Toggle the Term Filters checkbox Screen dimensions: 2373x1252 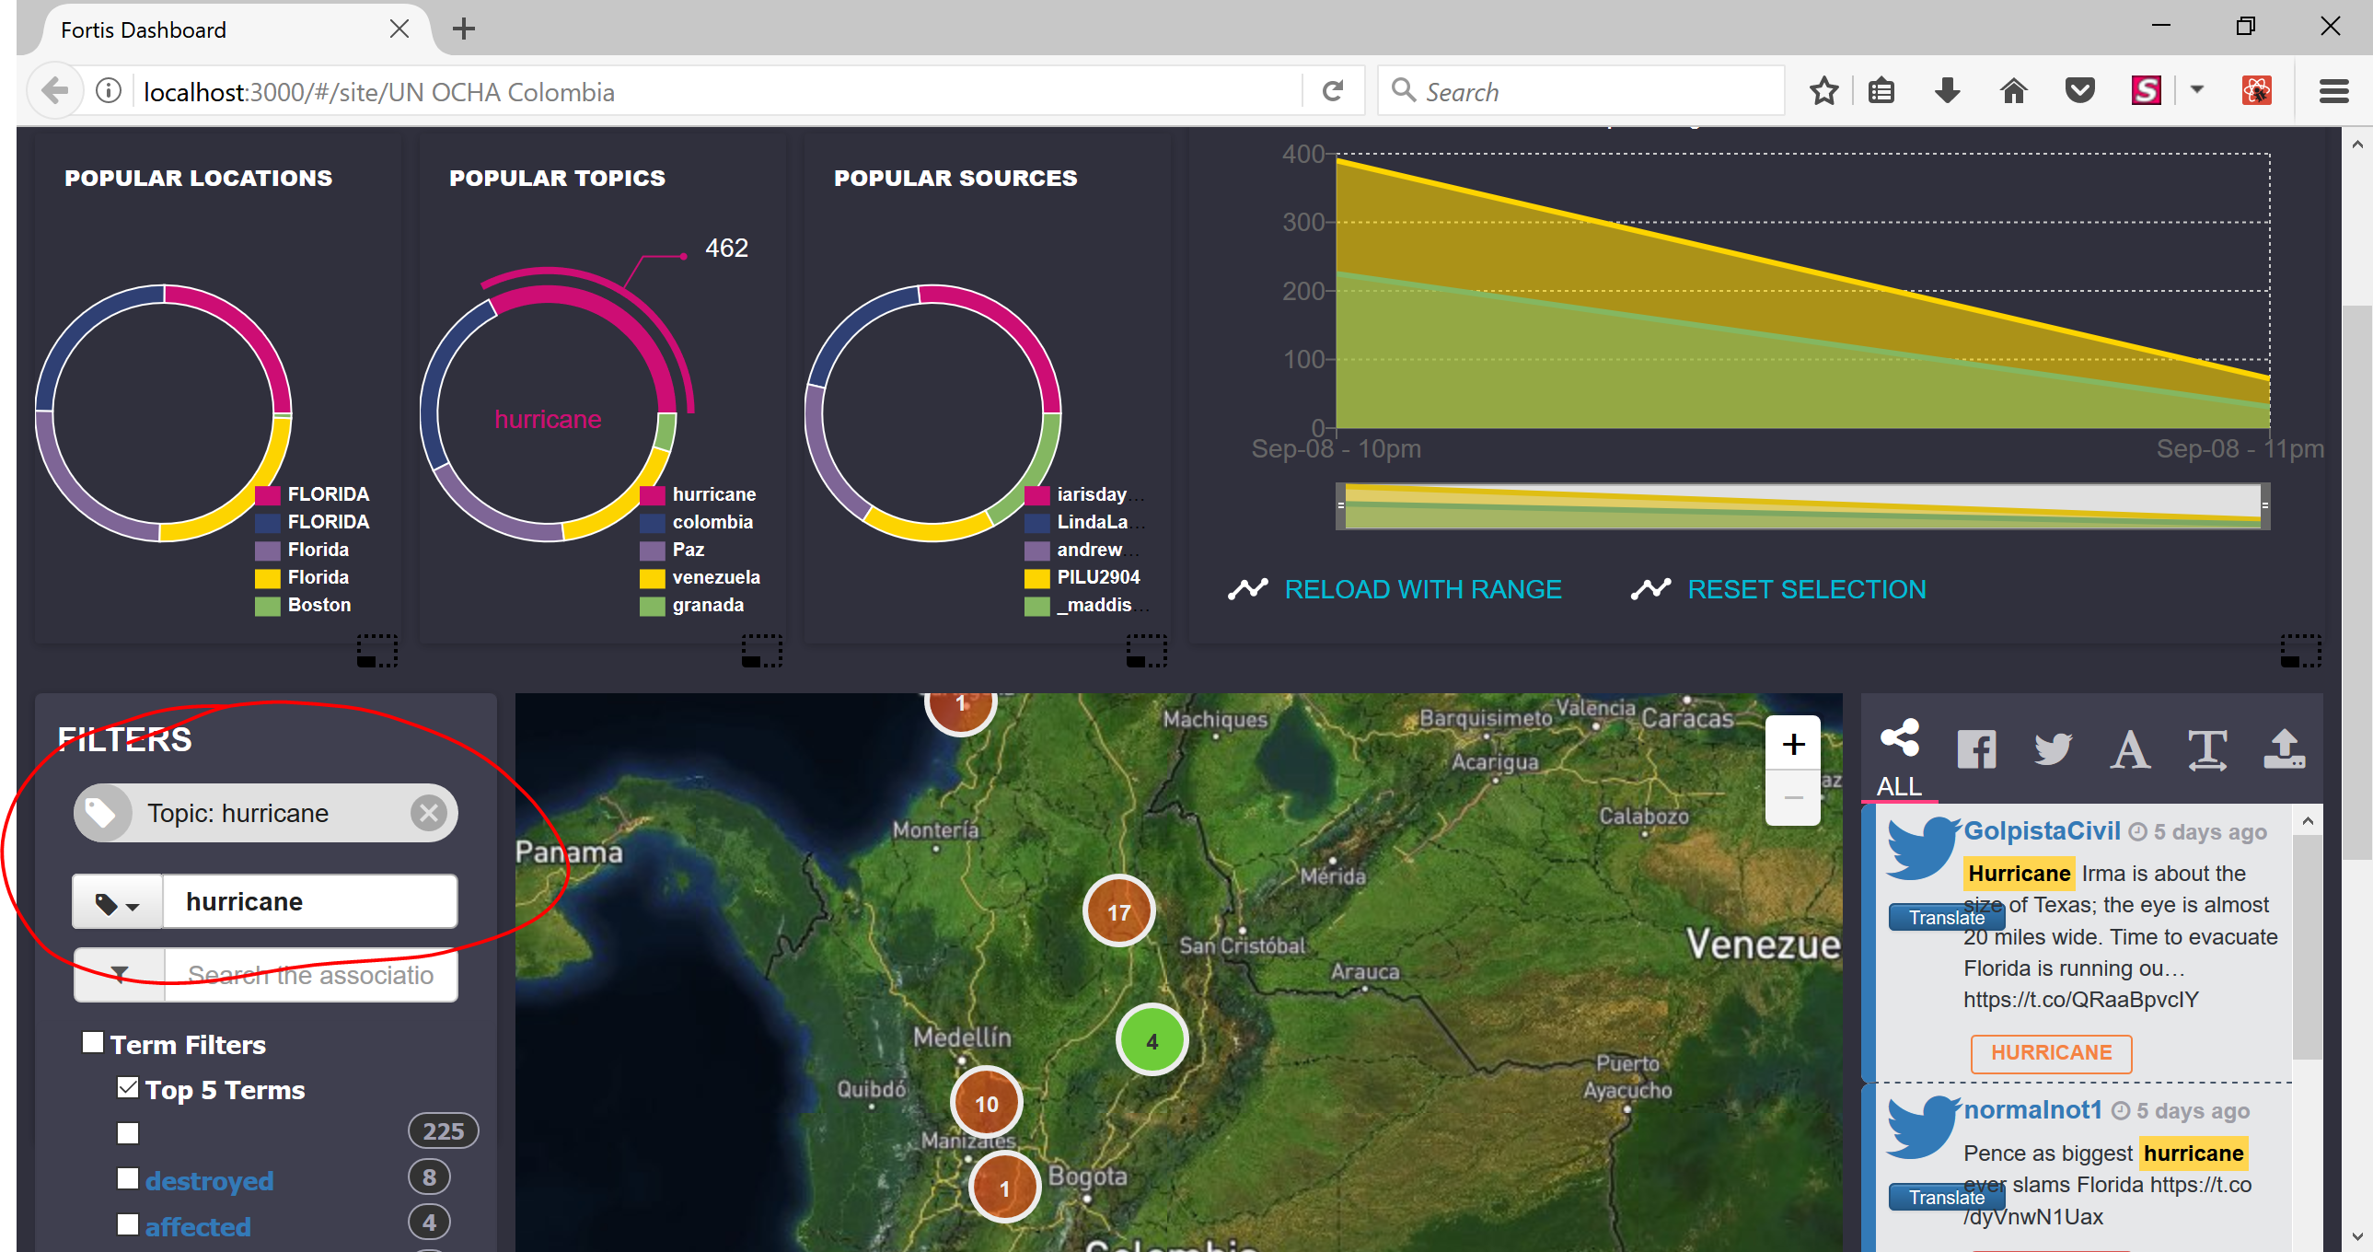[93, 1042]
